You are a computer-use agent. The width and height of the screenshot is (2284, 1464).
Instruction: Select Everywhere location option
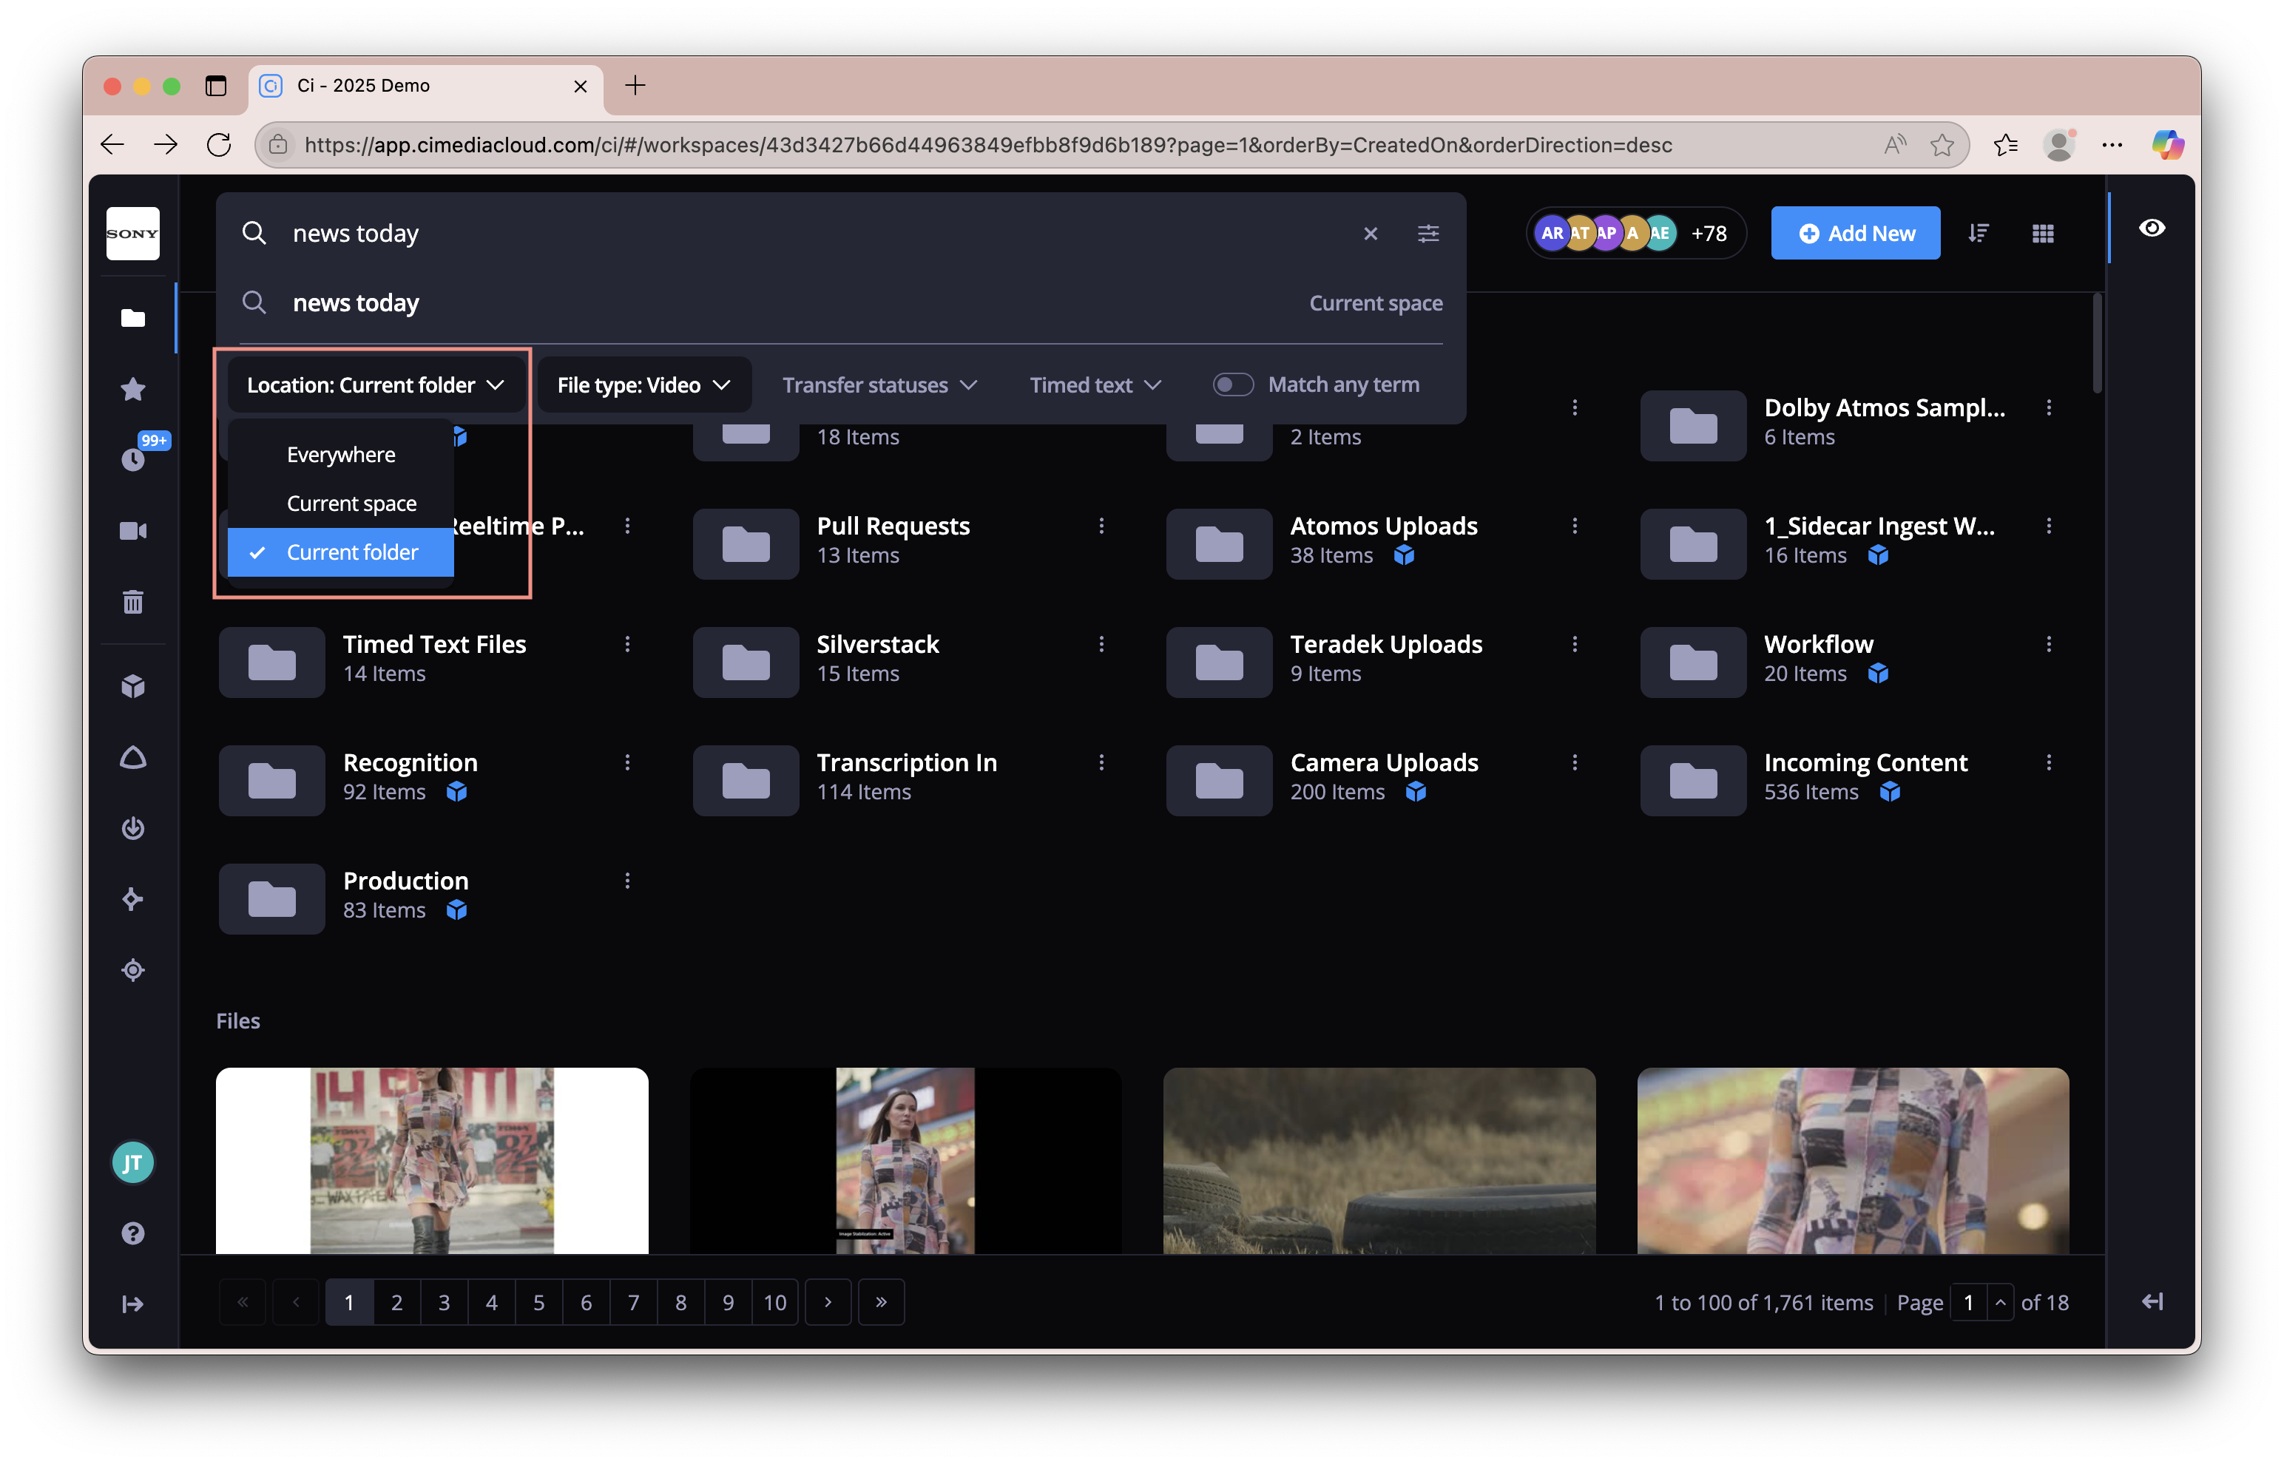tap(340, 455)
